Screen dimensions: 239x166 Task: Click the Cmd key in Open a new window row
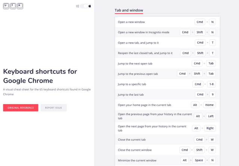pyautogui.click(x=200, y=22)
